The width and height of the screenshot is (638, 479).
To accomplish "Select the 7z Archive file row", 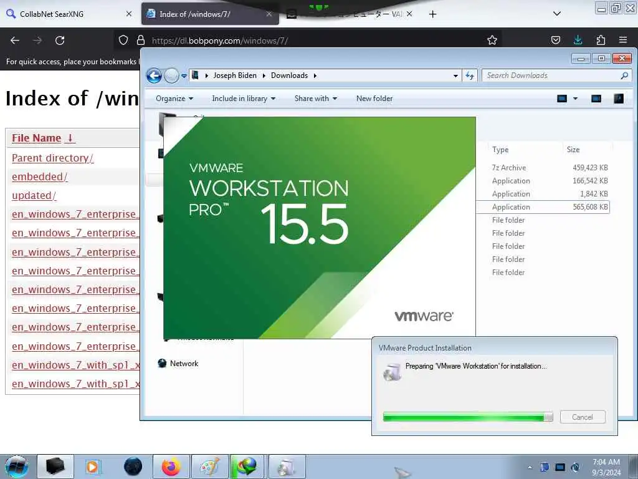I will coord(543,167).
